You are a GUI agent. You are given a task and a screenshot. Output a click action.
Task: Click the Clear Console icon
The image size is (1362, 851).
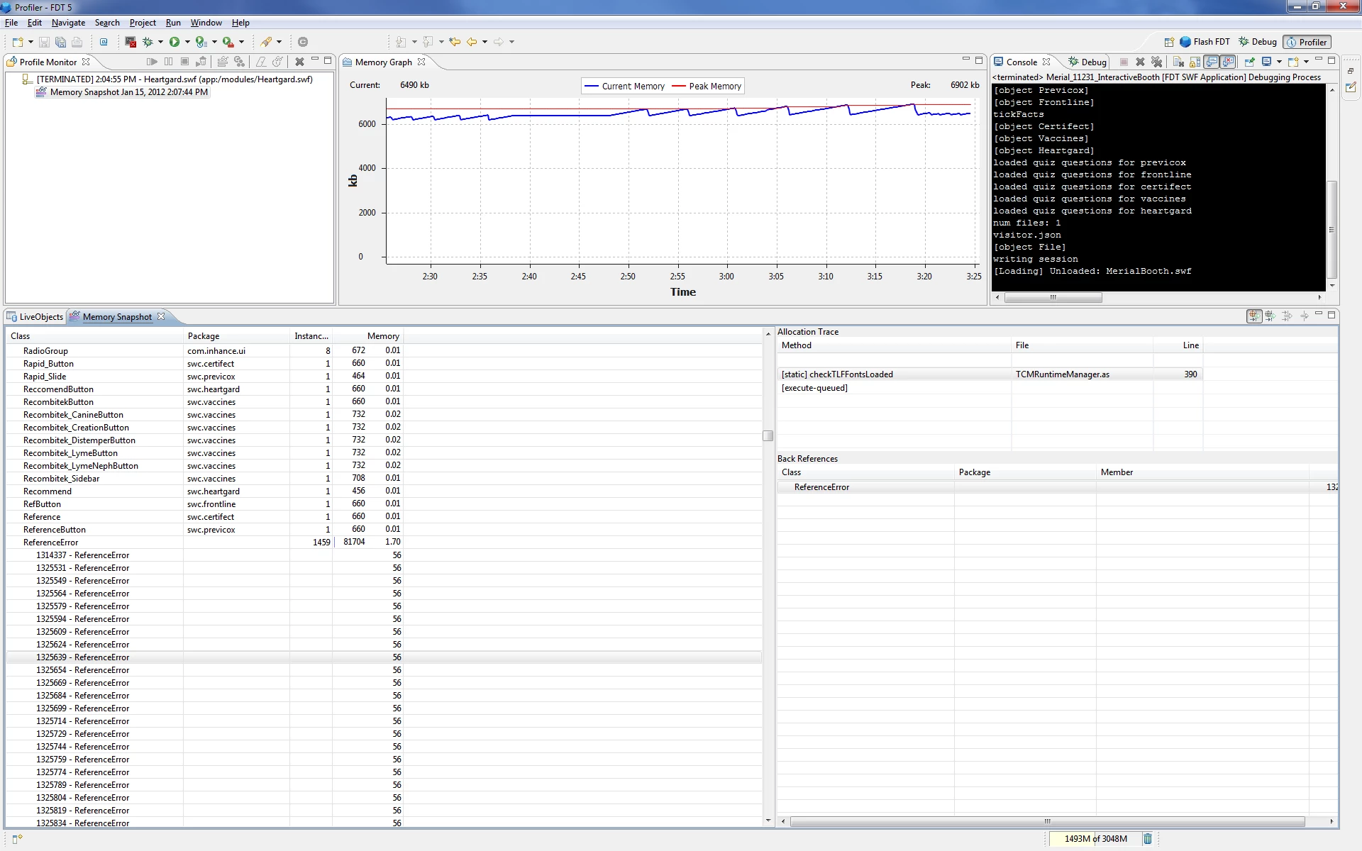[1178, 62]
